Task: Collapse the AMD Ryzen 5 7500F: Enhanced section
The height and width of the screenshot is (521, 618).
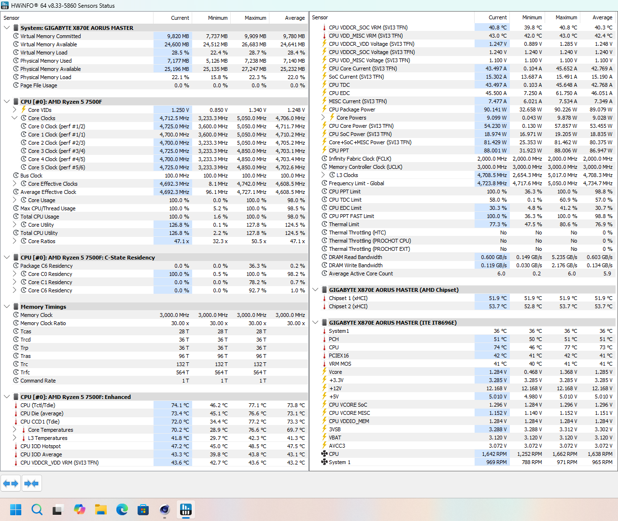Action: [x=7, y=397]
